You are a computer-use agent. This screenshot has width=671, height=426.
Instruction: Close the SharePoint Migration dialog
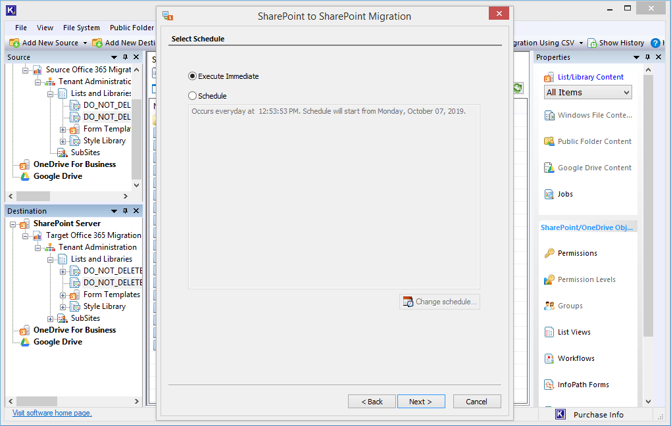499,13
